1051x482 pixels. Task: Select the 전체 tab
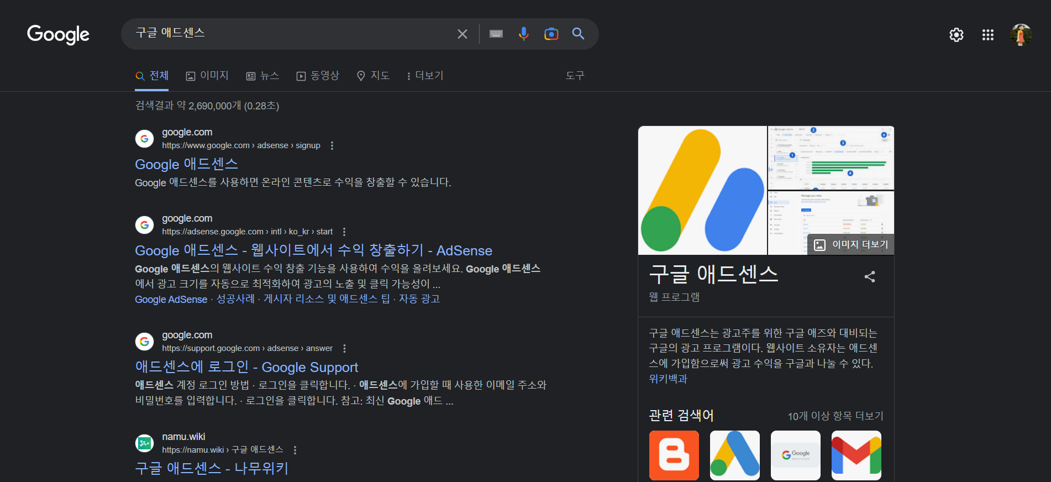tap(152, 76)
